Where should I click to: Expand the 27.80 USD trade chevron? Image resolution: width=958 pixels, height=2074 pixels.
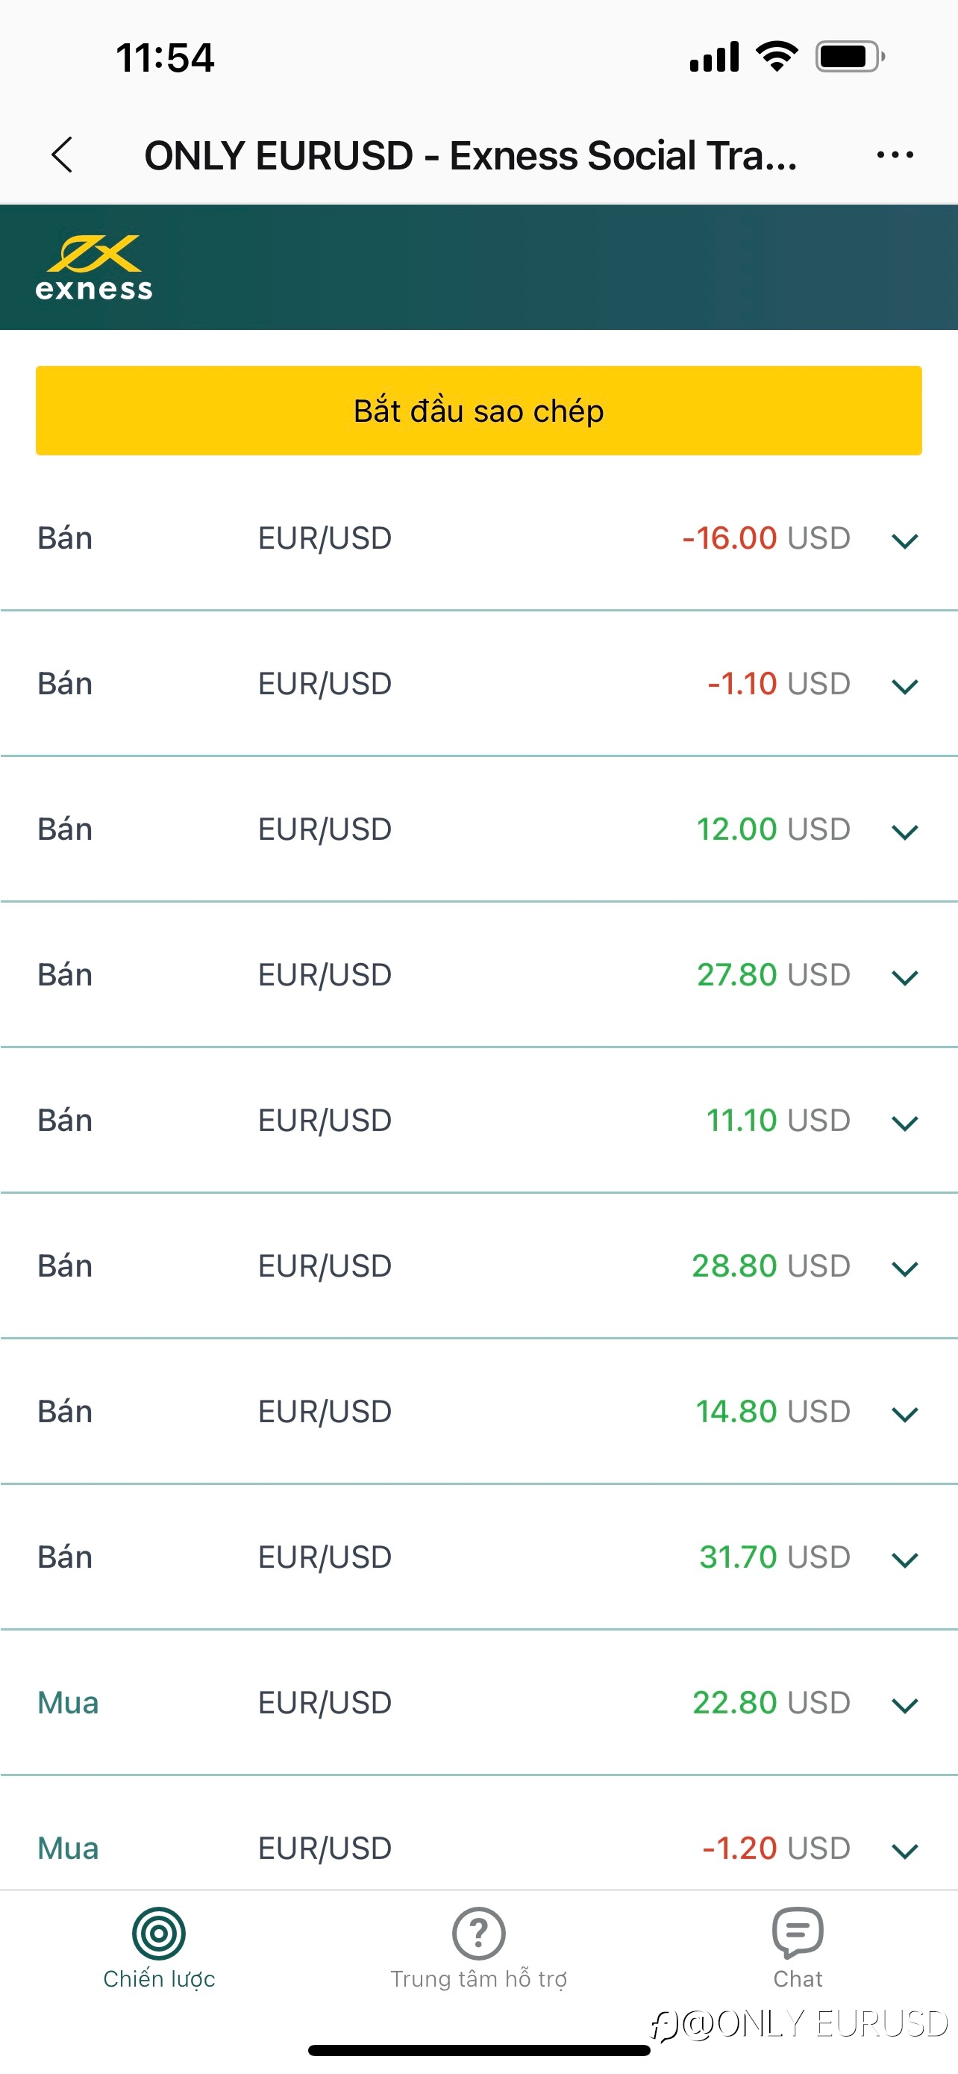(x=905, y=977)
